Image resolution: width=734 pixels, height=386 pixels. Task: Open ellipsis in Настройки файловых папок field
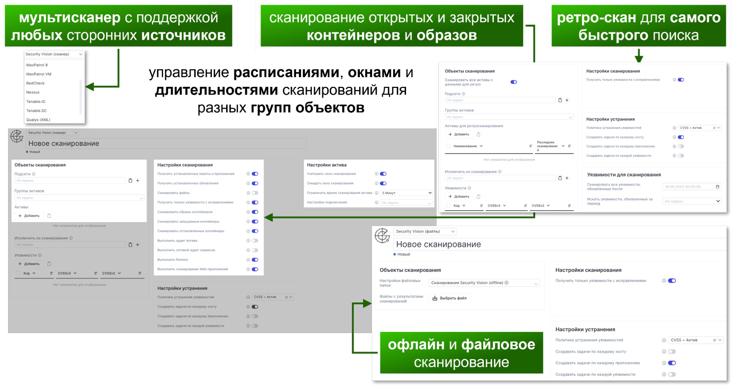coord(536,283)
